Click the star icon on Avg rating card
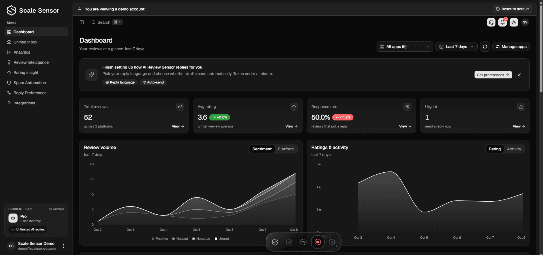 pyautogui.click(x=294, y=107)
